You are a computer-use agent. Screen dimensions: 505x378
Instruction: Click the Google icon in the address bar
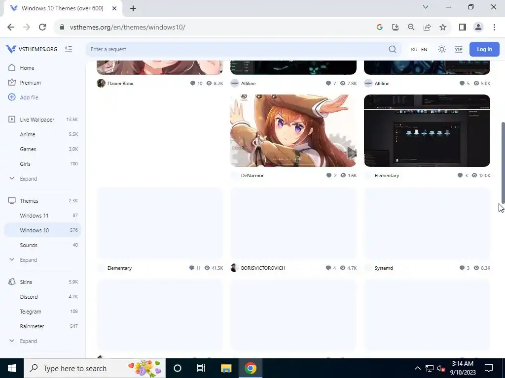click(x=379, y=27)
